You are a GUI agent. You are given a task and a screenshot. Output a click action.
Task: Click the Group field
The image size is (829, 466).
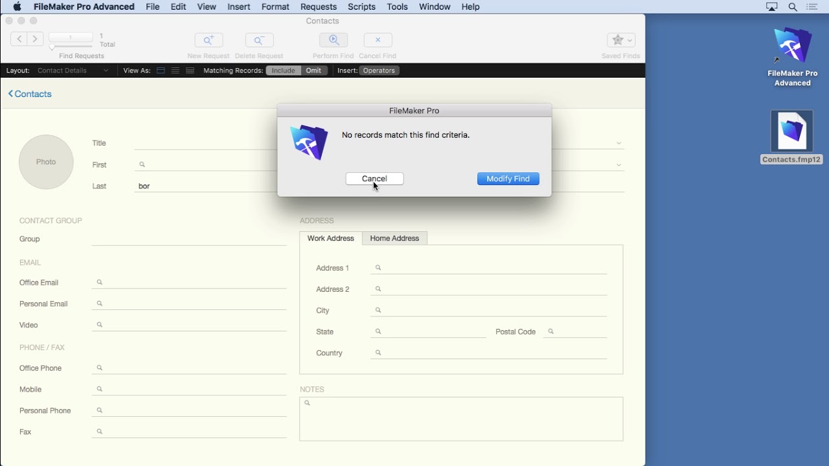(189, 239)
